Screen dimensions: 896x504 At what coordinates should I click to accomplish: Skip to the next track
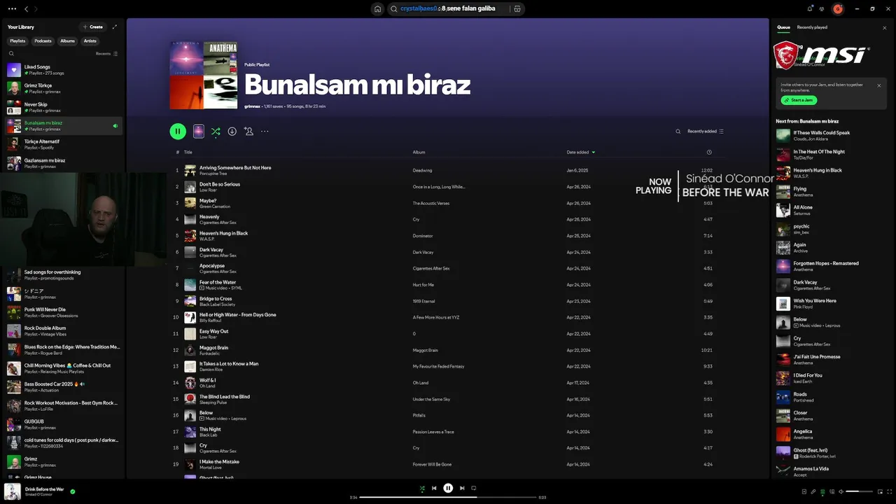[462, 488]
